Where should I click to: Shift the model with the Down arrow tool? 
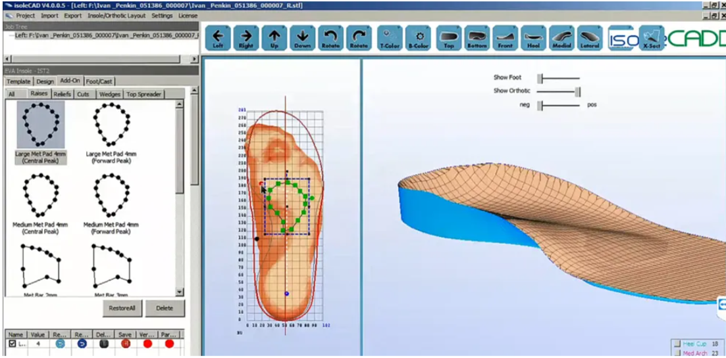303,38
